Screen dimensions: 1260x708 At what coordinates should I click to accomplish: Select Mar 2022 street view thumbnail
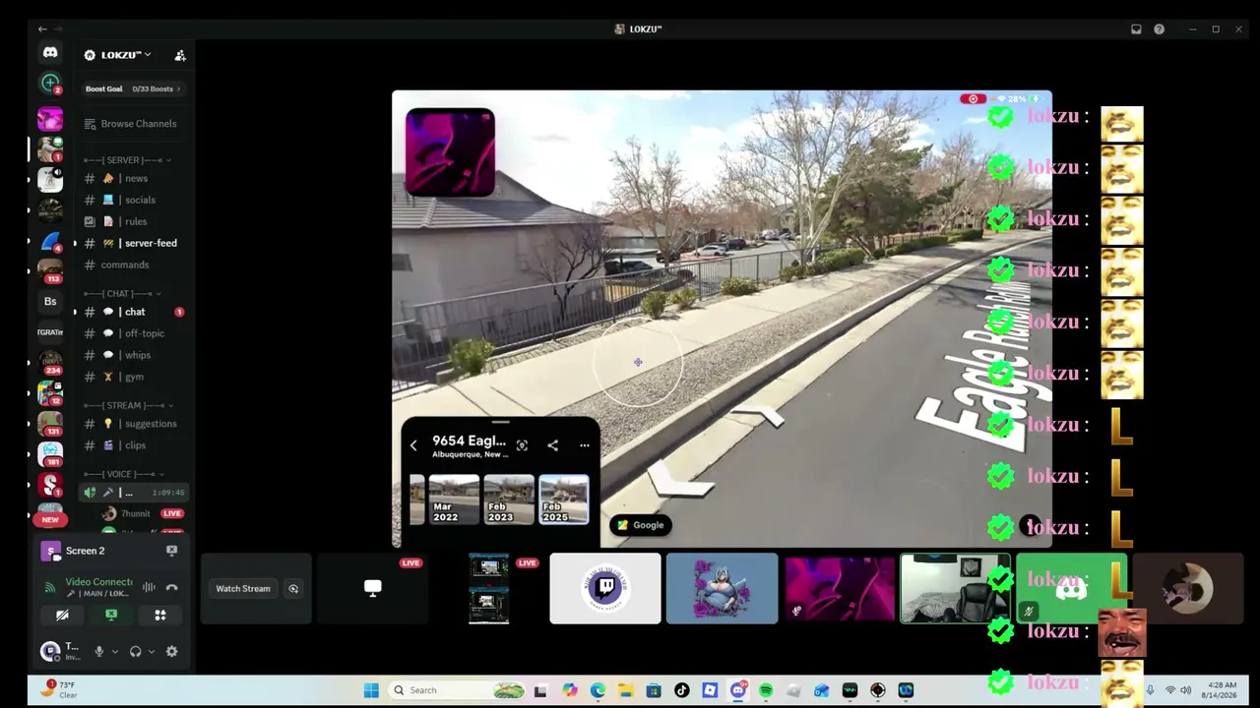click(x=454, y=500)
